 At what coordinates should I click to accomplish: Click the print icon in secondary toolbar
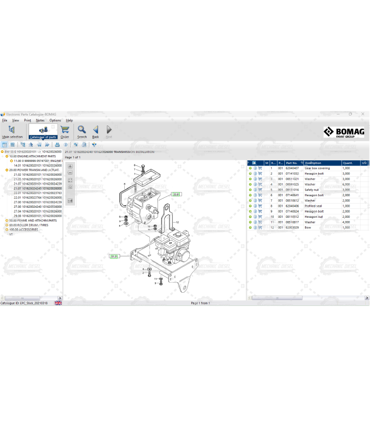[58, 144]
